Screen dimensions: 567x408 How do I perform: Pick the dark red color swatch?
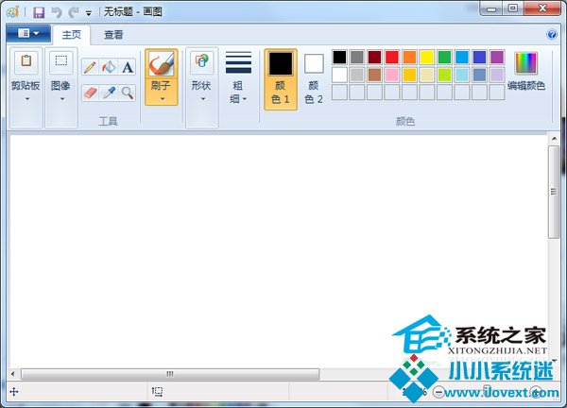[374, 57]
